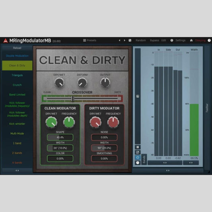Click the Random button
The height and width of the screenshot is (212, 212).
pos(141,40)
